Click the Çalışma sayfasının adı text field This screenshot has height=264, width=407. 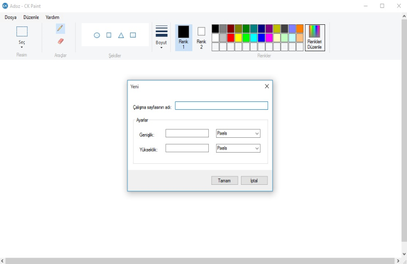point(221,106)
